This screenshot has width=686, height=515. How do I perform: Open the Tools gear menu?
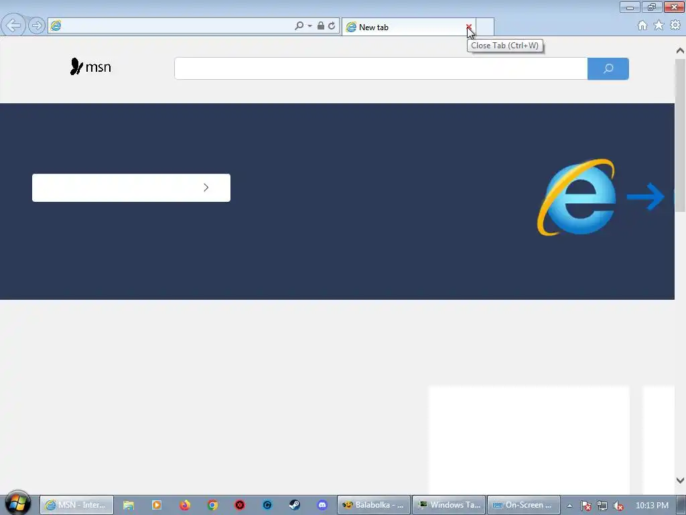(675, 25)
